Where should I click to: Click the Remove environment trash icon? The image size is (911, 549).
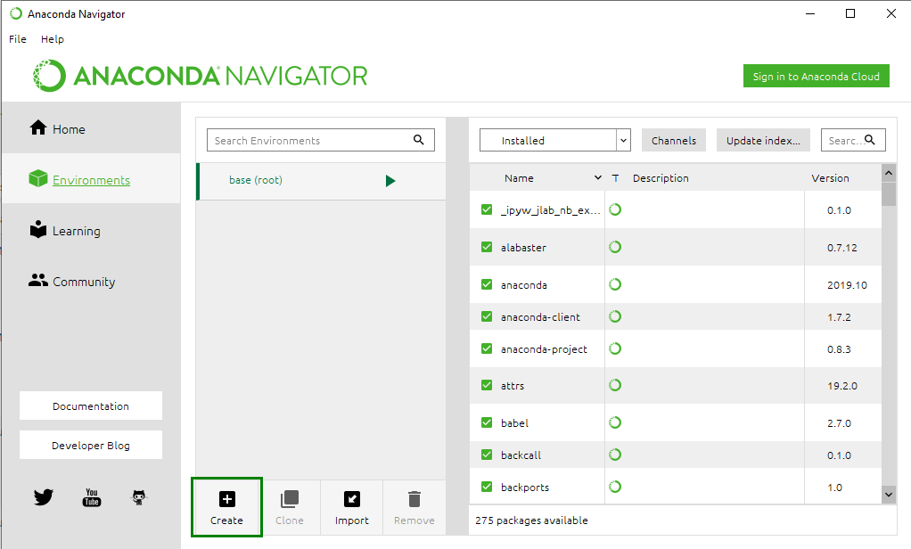point(414,499)
